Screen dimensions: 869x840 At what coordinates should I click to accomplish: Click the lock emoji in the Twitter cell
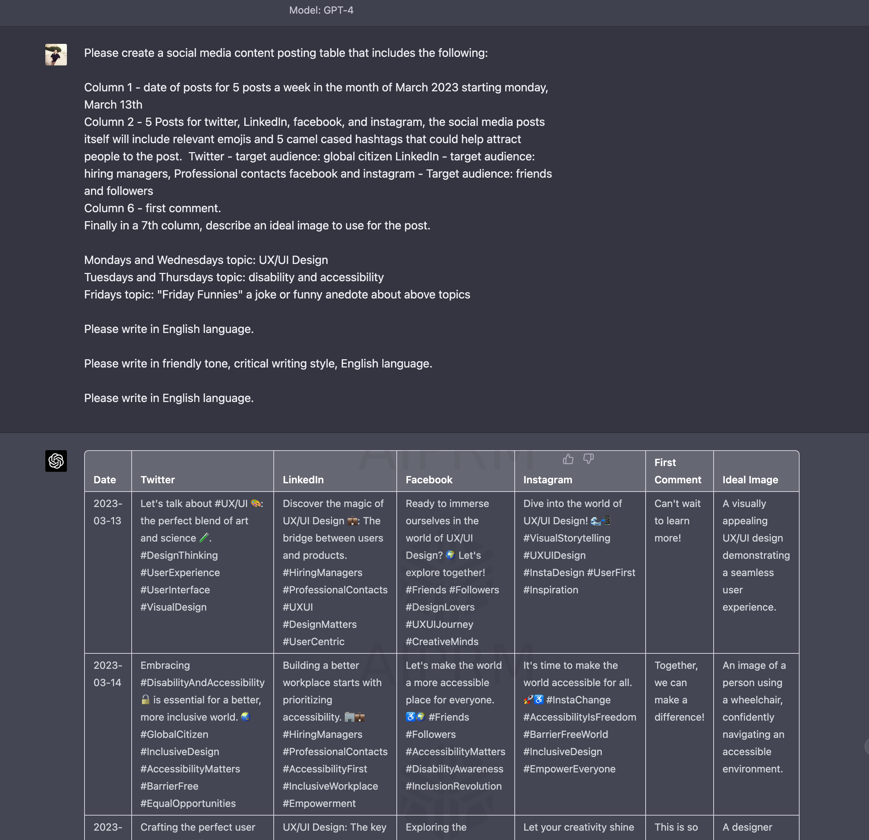pos(145,699)
